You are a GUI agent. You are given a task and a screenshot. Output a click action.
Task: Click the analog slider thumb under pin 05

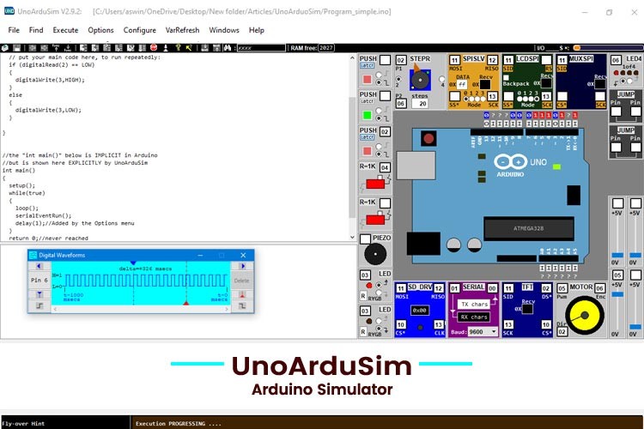click(617, 294)
